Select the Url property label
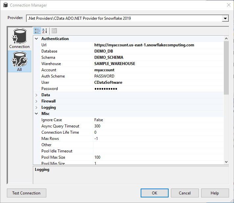This screenshot has width=234, height=203. tap(44, 45)
